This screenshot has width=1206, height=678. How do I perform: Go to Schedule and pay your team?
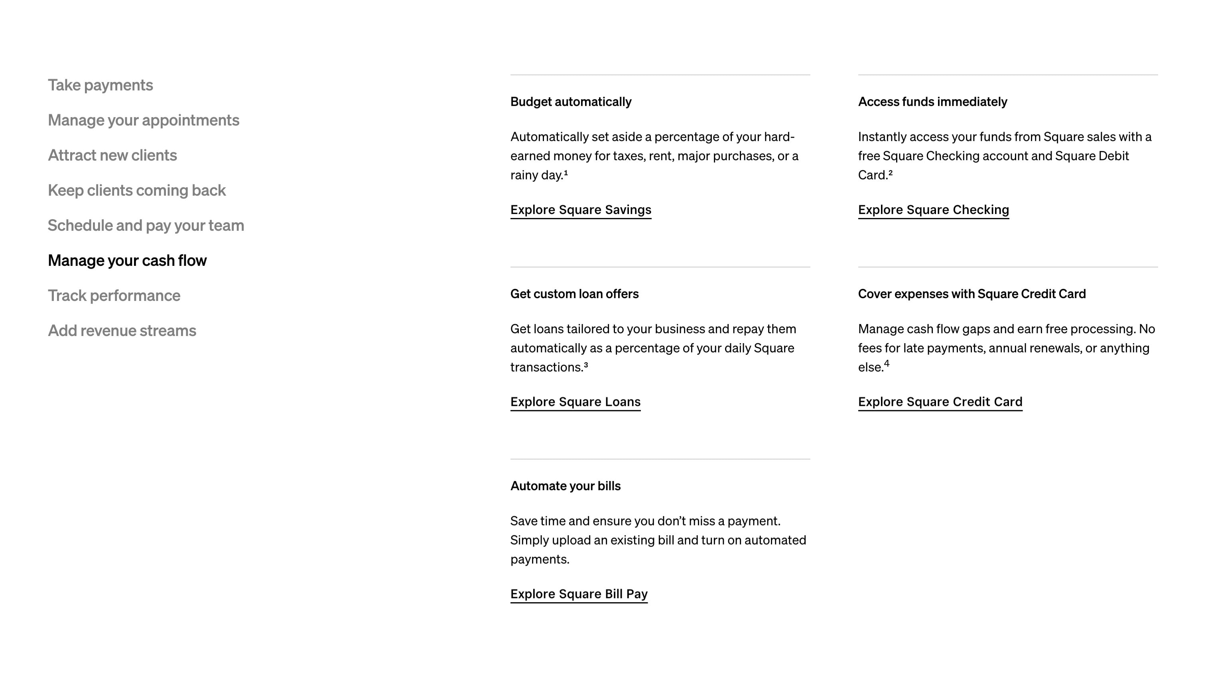pos(146,226)
